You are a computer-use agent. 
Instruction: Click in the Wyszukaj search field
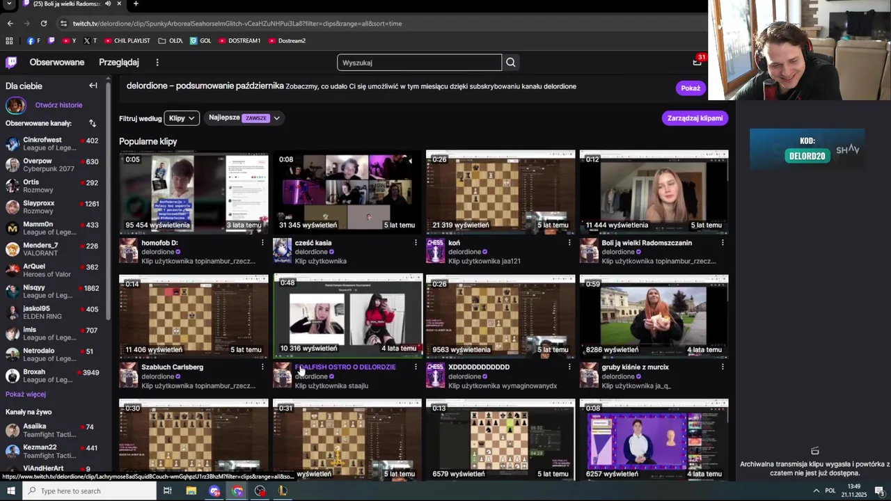click(x=419, y=63)
